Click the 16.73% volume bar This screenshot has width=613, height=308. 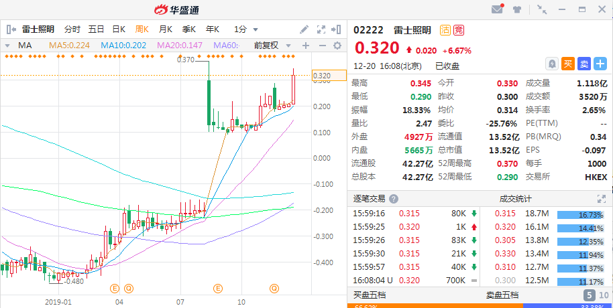581,215
